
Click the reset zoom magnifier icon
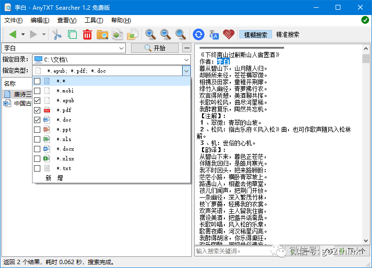[x=180, y=34]
